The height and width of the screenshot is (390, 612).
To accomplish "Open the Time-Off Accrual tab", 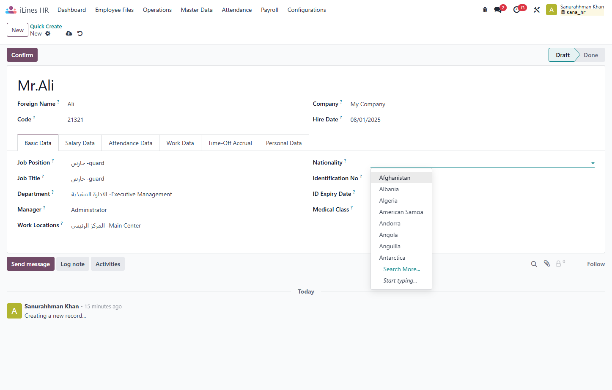I will pos(230,143).
